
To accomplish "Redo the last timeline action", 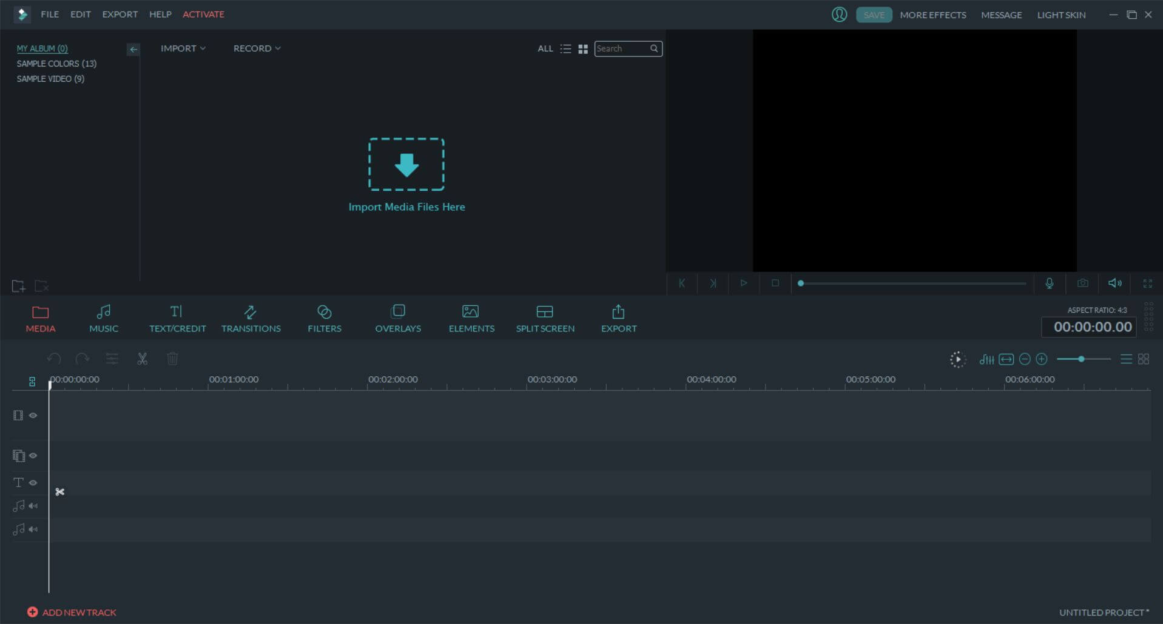I will tap(82, 359).
